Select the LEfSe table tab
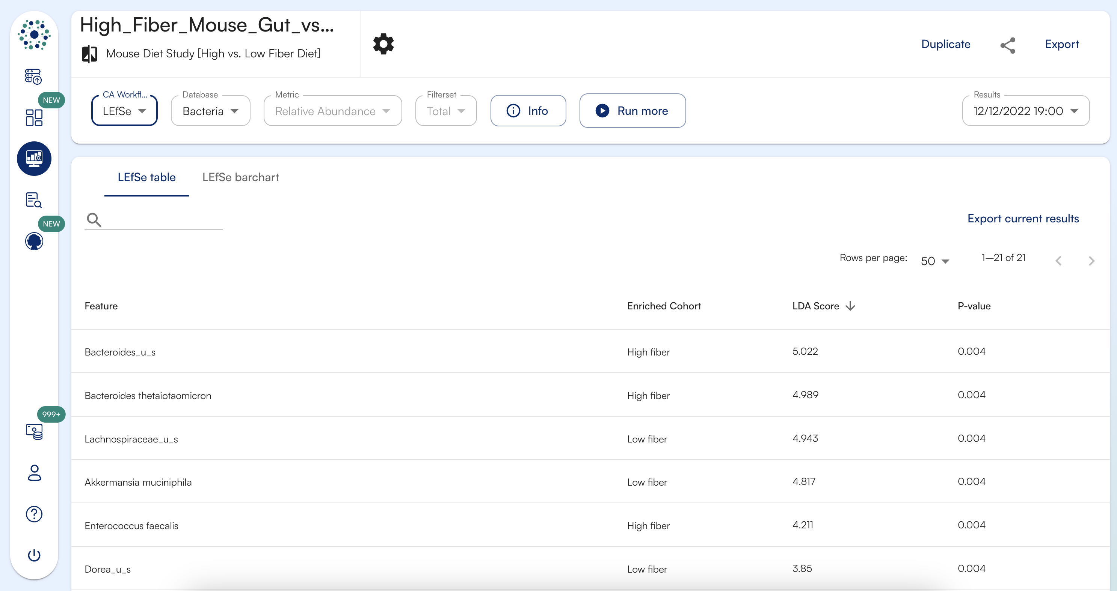The height and width of the screenshot is (591, 1117). pos(146,177)
